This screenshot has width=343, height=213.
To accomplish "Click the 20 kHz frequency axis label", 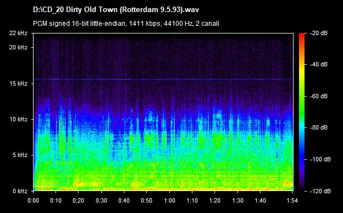I will 18,47.
